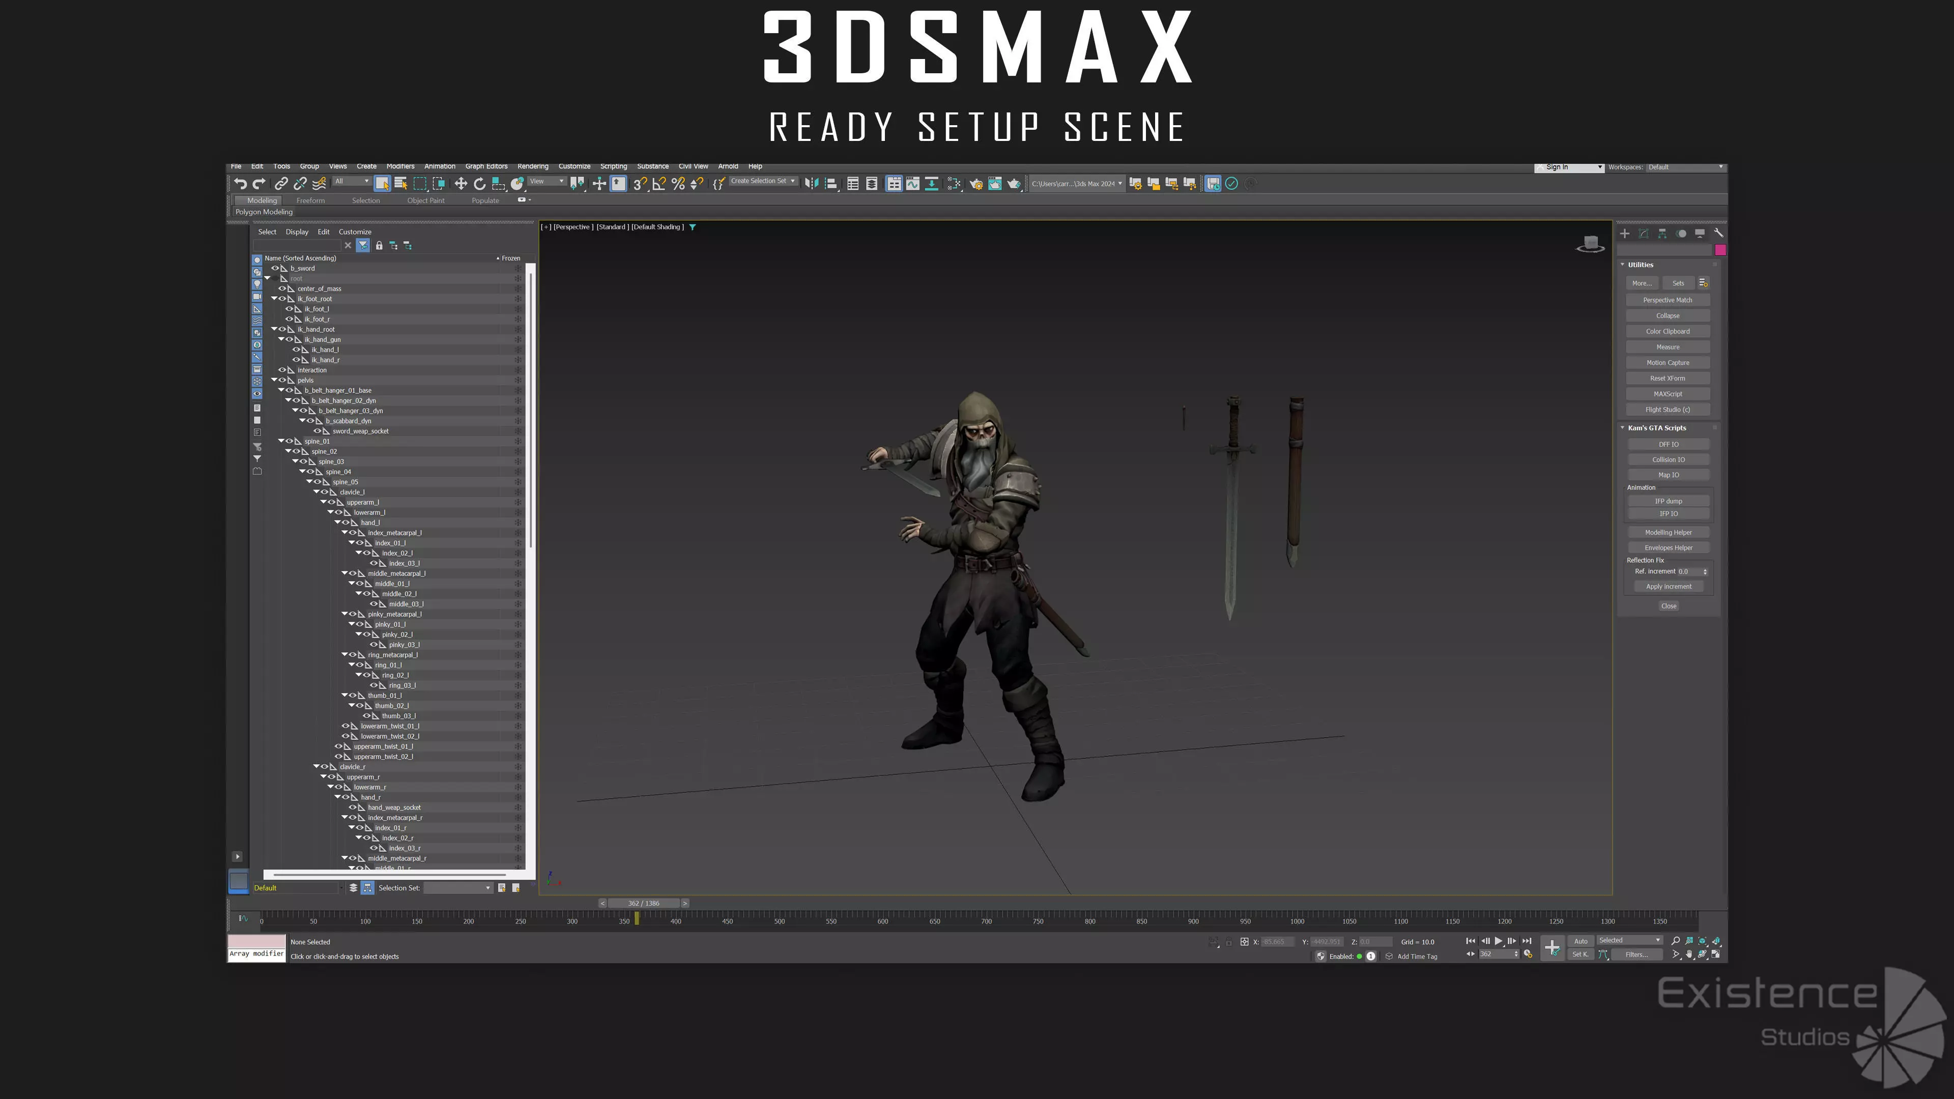Viewport: 1954px width, 1099px height.
Task: Toggle Angle Snap in toolbar
Action: pos(659,184)
